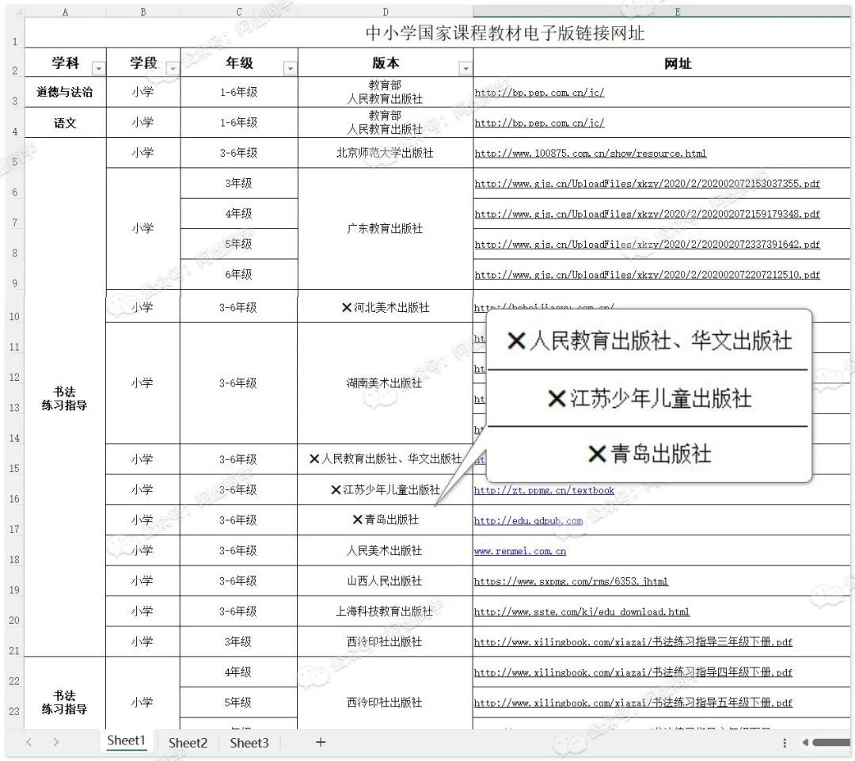Open the www.renmei.com.cn link

point(520,551)
